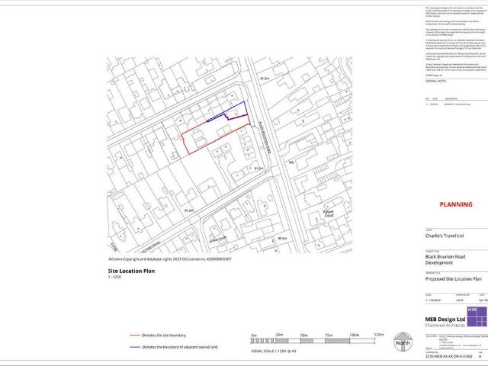Click the 'Charlie's Travel Ltd' client name

click(444, 236)
